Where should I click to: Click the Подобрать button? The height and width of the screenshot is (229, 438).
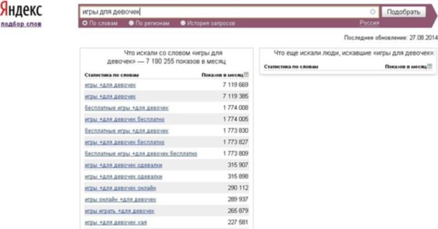404,12
